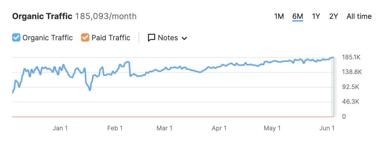379x145 pixels.
Task: Click the Paid Traffic legend label
Action: click(x=111, y=38)
